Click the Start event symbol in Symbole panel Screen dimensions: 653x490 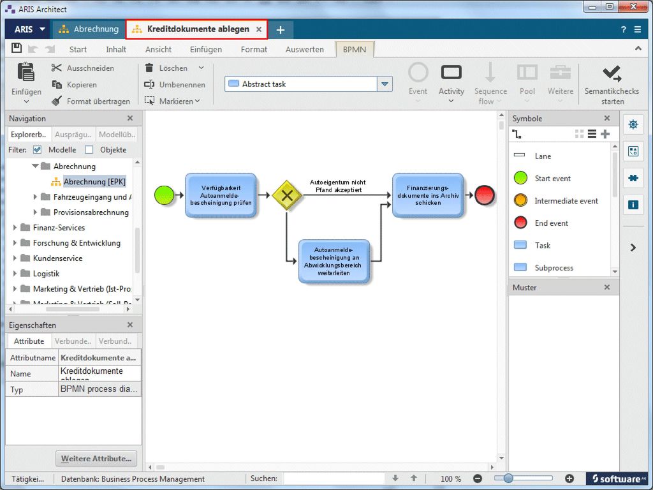click(520, 179)
